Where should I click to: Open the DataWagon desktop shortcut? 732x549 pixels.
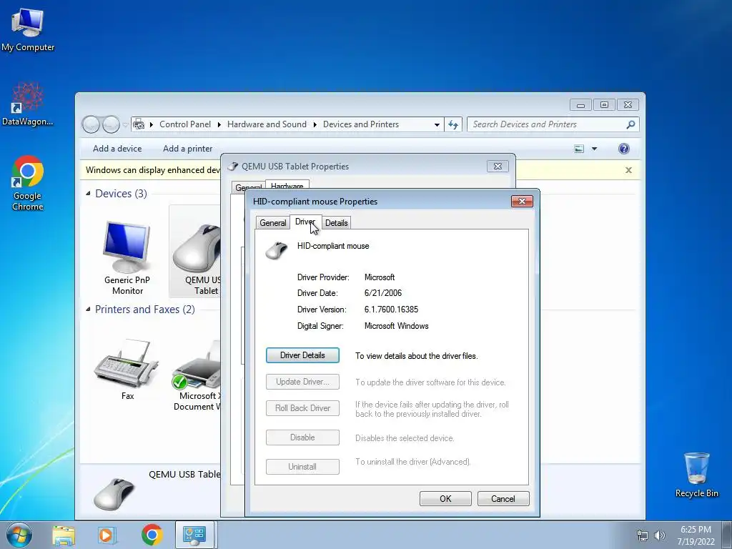28,104
